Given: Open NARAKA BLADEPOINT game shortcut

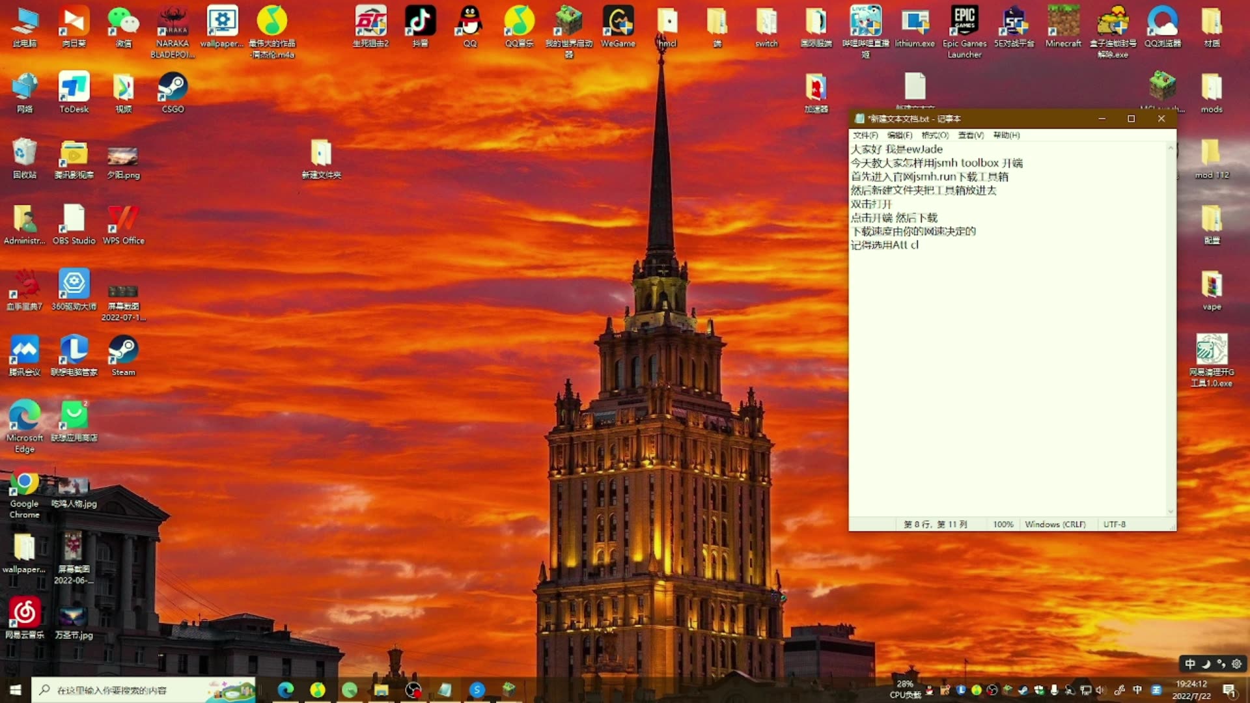Looking at the screenshot, I should click(x=173, y=32).
